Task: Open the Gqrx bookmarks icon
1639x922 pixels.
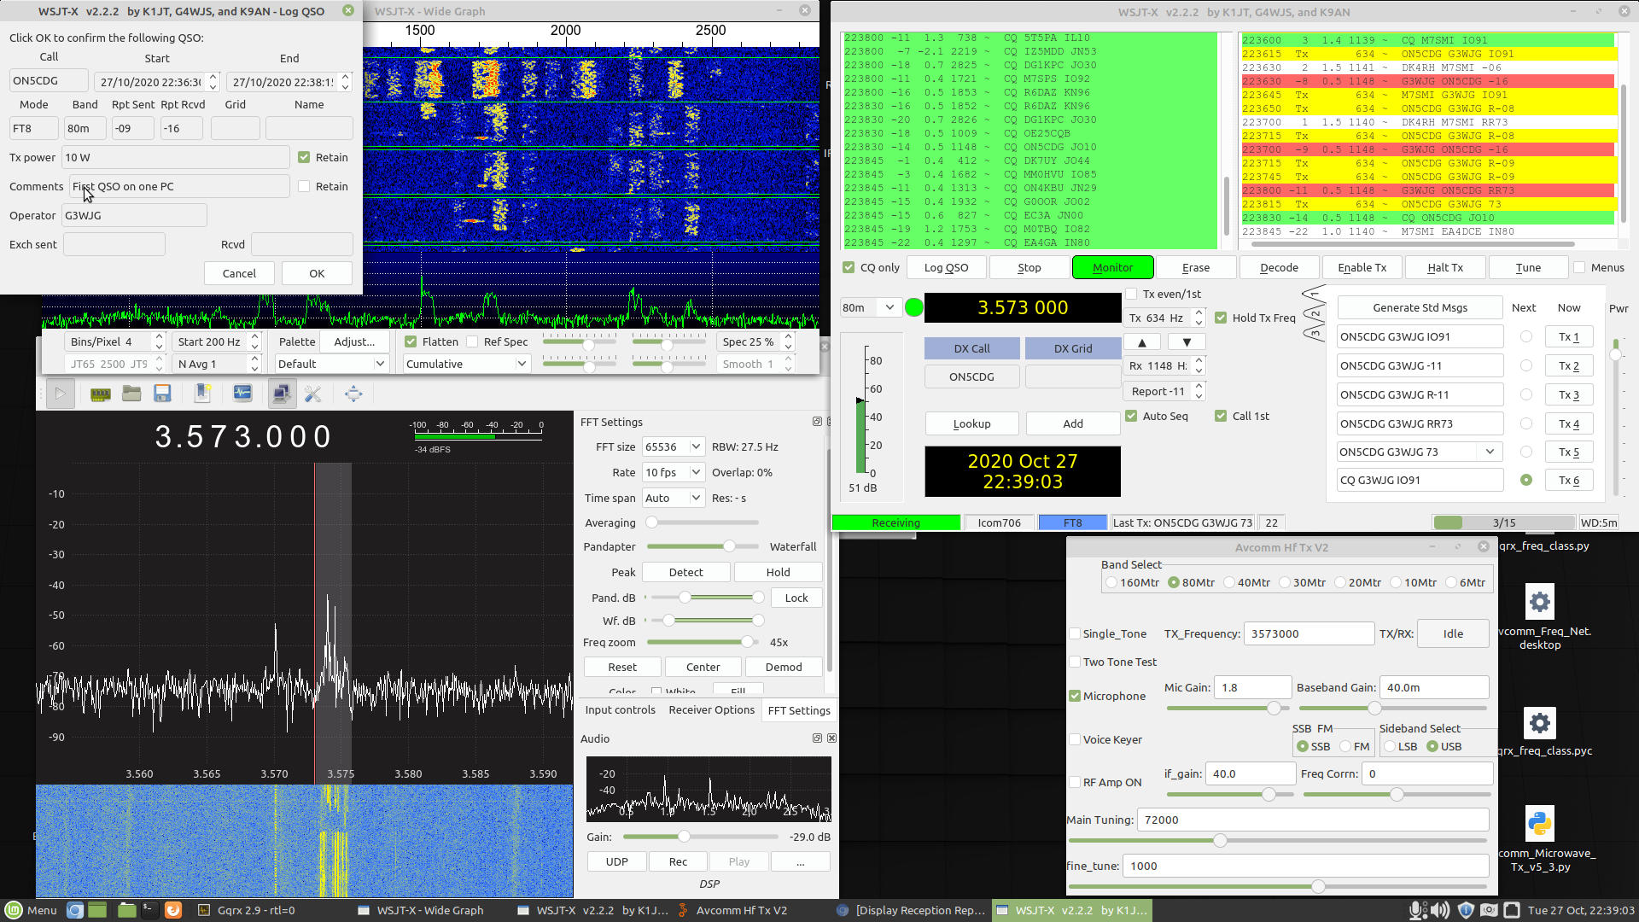Action: pyautogui.click(x=202, y=394)
